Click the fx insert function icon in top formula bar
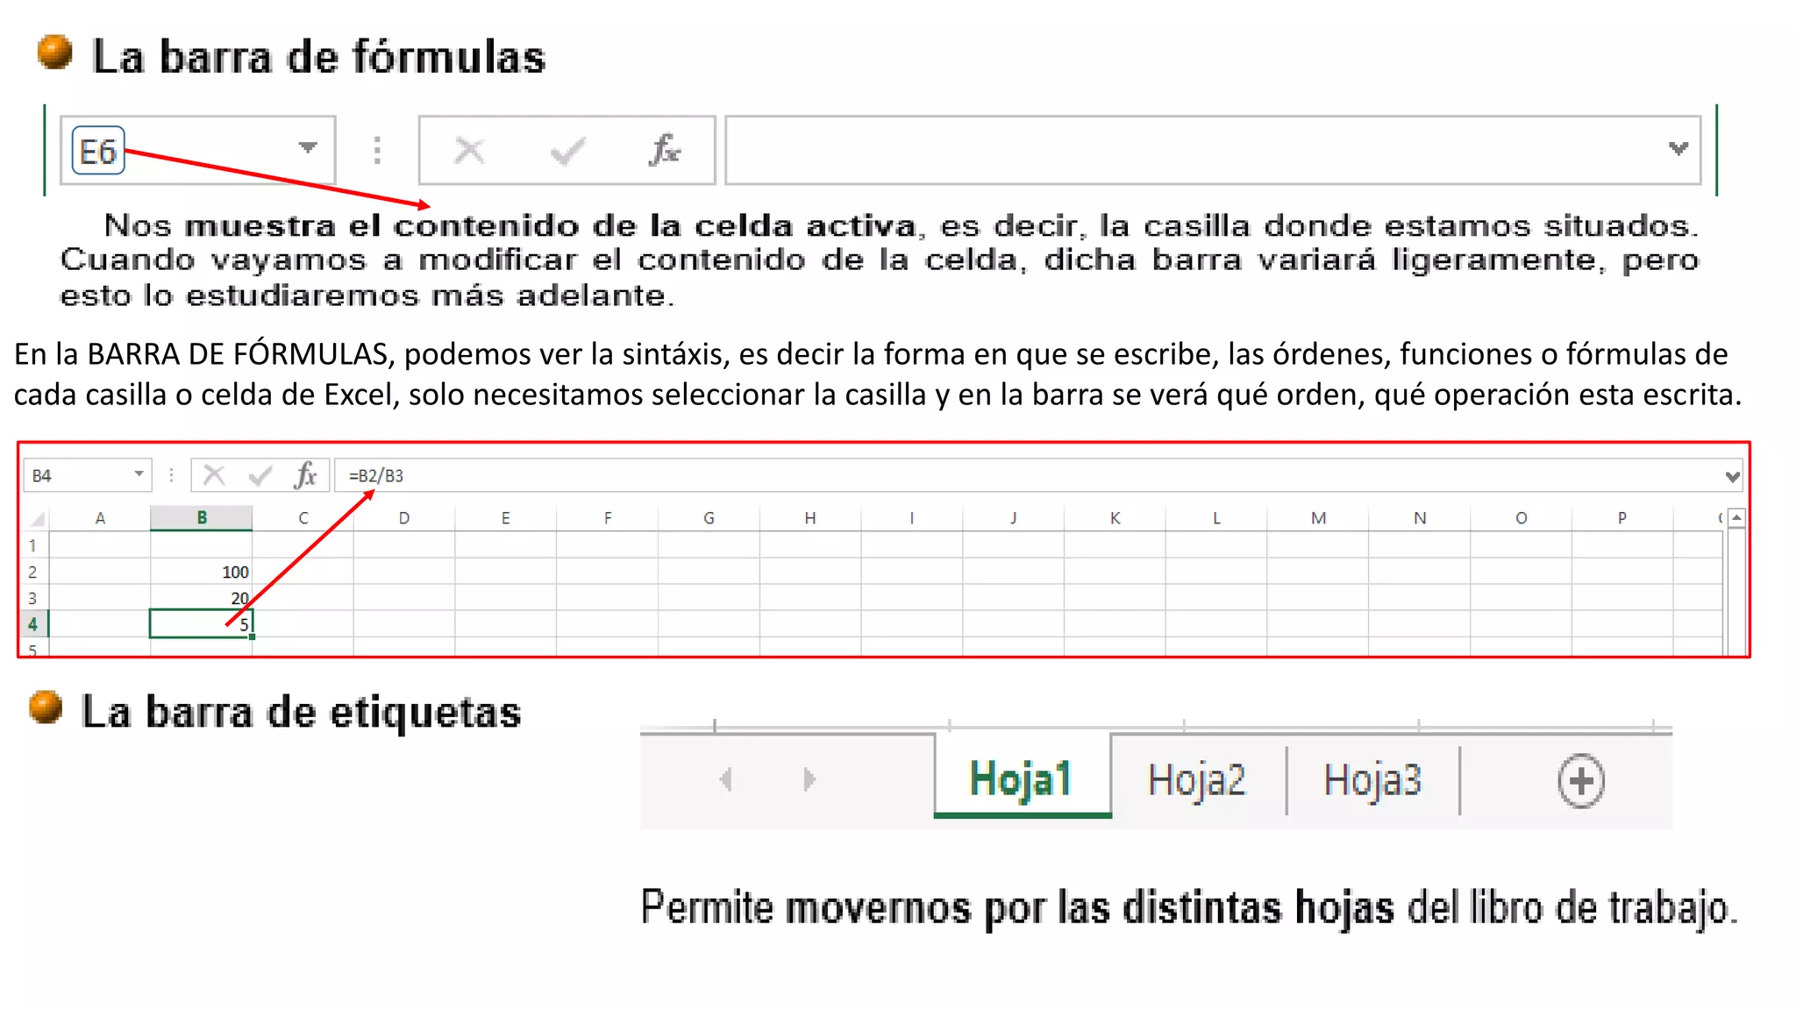The image size is (1796, 1010). (x=665, y=151)
